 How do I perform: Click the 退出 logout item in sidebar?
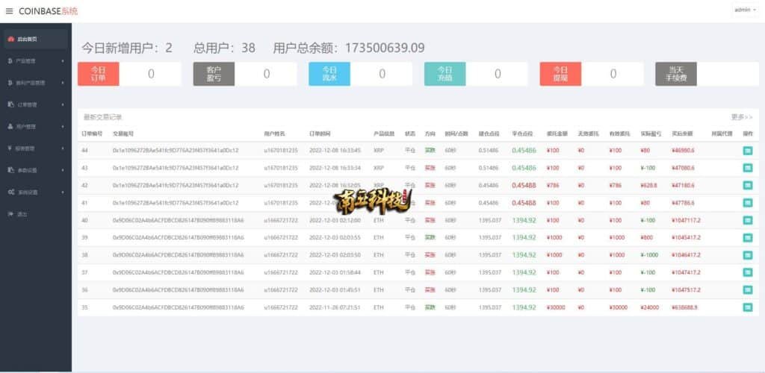pyautogui.click(x=22, y=214)
